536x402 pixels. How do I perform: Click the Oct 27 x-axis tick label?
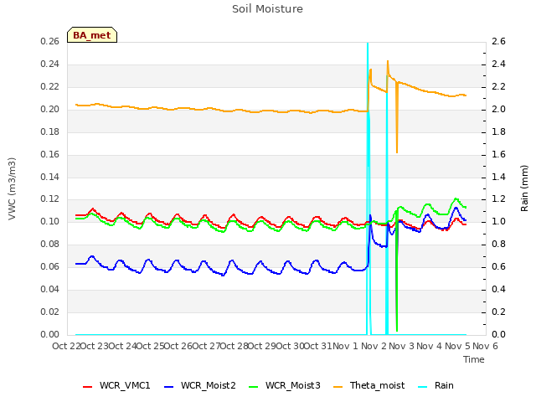[x=206, y=346]
